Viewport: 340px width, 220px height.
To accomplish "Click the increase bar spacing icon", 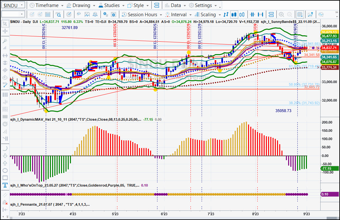I will [260, 15].
